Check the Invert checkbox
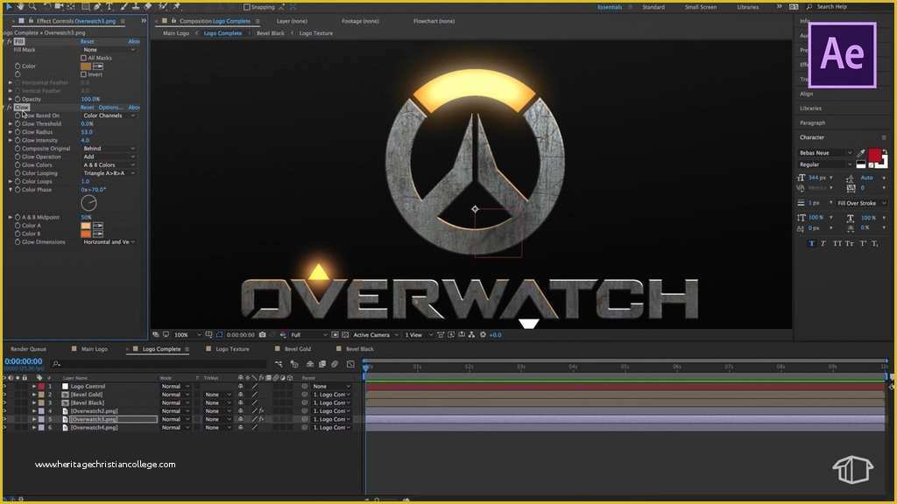897x504 pixels. click(83, 74)
